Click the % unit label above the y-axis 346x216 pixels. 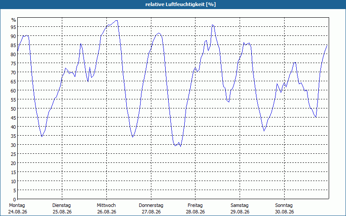[14, 20]
